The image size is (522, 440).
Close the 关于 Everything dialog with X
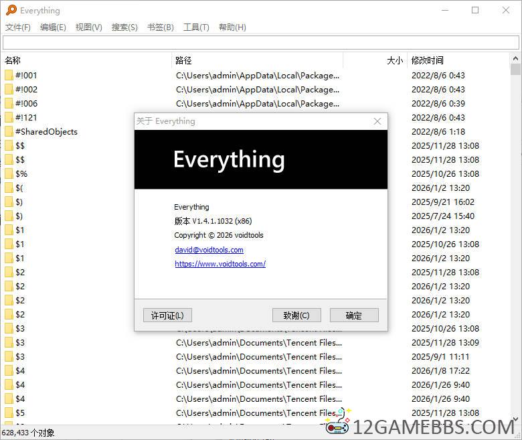click(377, 121)
